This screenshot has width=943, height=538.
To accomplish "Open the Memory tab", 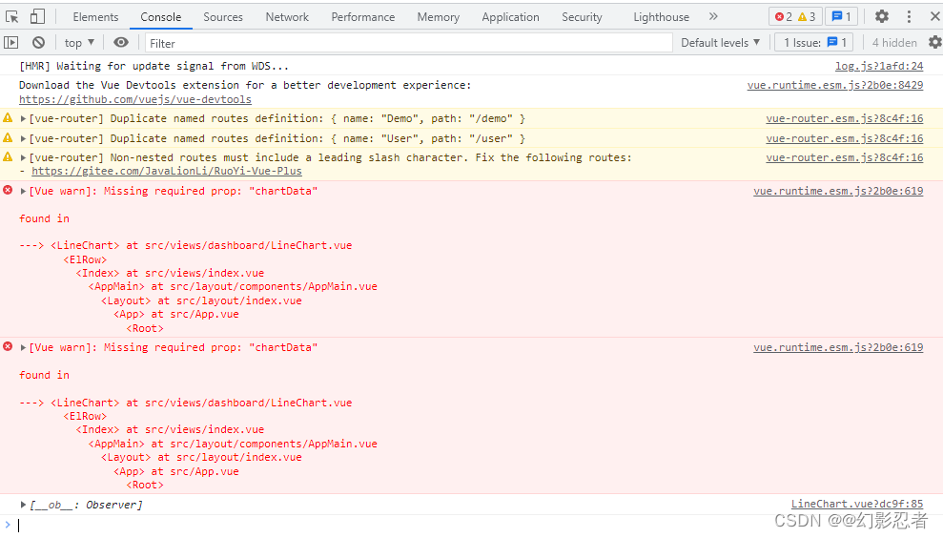I will click(438, 17).
